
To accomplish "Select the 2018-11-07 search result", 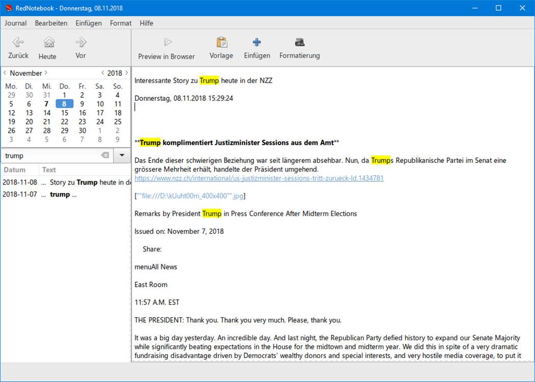I will coord(66,194).
